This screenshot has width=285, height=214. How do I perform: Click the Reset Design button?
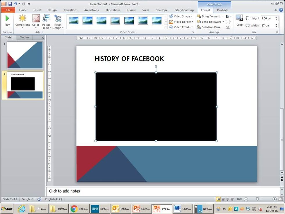[58, 22]
